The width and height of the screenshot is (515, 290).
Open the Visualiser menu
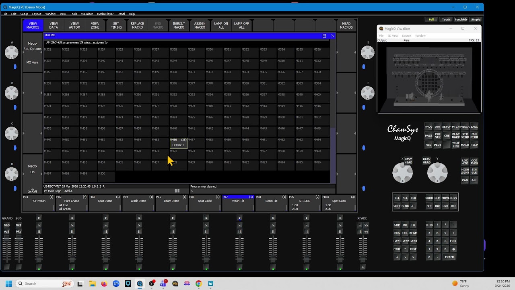87,14
